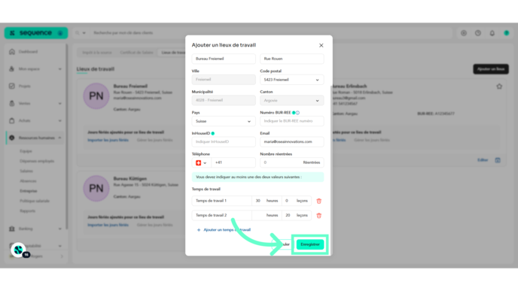The image size is (518, 291).
Task: Open Absences submenu item
Action: click(28, 180)
